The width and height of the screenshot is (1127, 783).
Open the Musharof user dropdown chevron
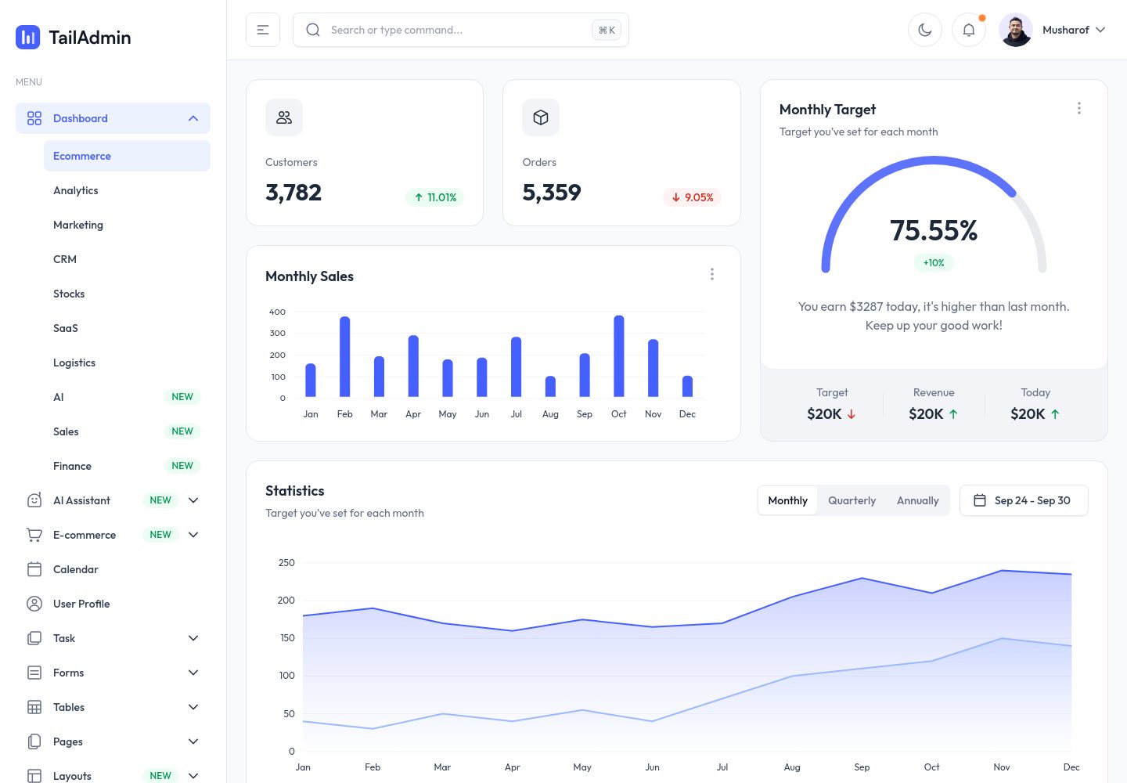tap(1100, 30)
